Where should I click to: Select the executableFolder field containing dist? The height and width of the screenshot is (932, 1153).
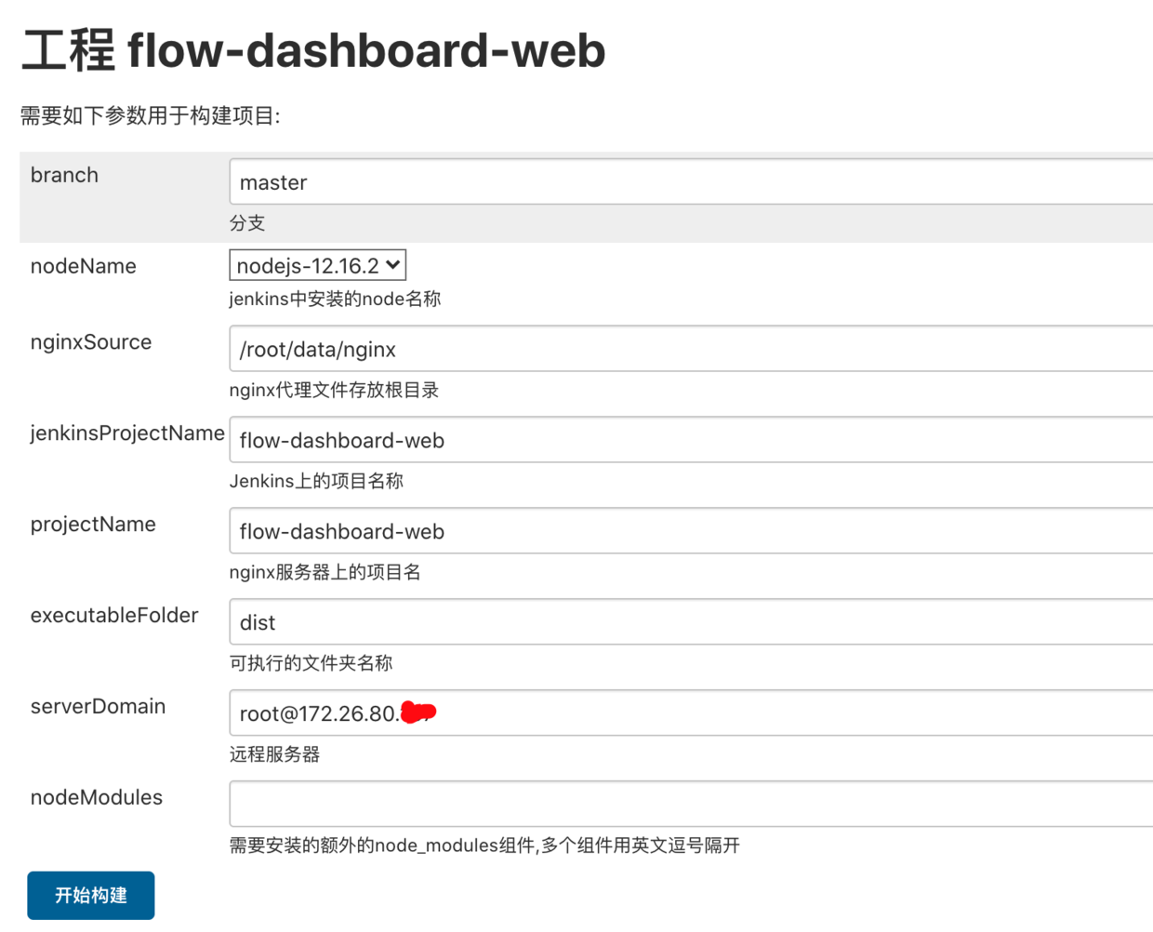pos(691,622)
